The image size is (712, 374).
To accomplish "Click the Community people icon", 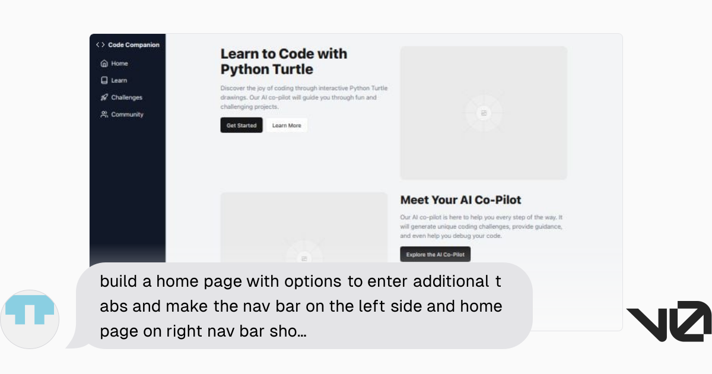I will (x=104, y=115).
